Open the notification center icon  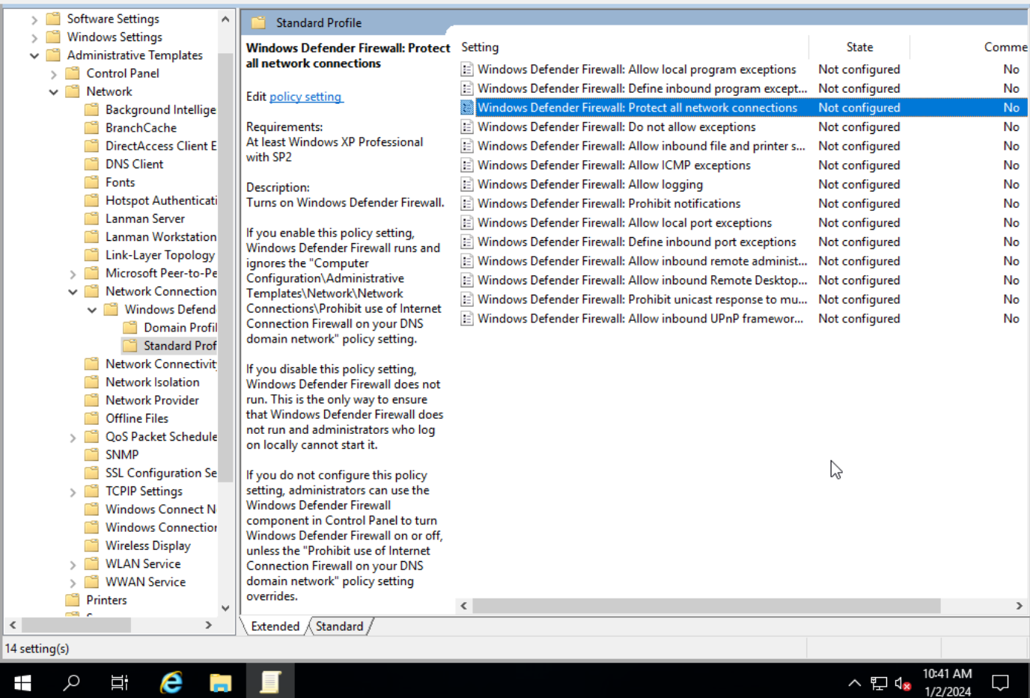point(1000,682)
